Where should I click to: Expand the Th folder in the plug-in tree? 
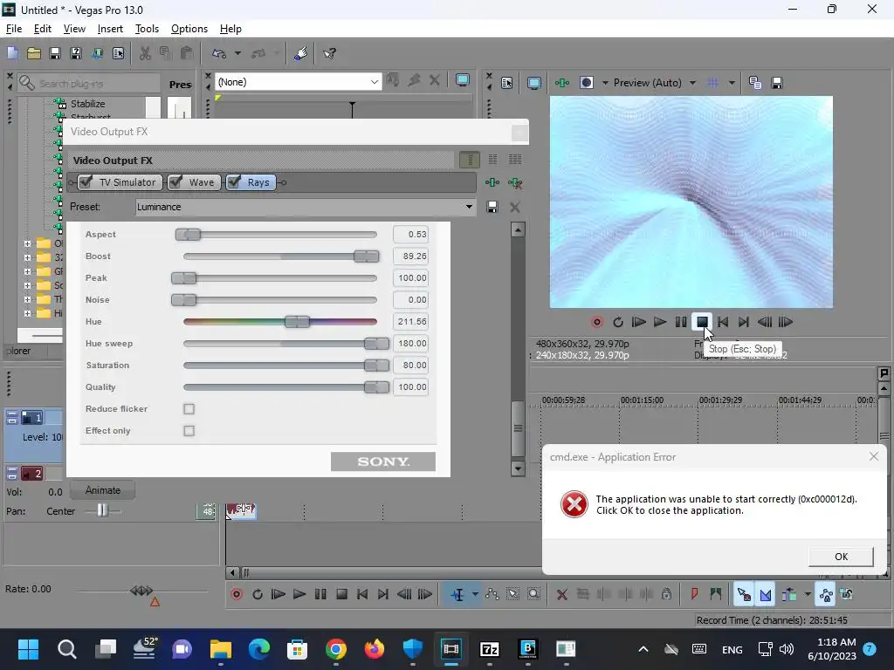pos(27,299)
